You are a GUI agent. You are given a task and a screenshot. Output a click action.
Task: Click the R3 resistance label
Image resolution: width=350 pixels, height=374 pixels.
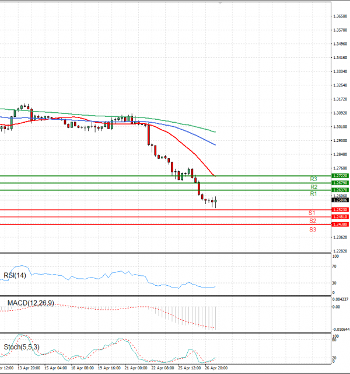click(313, 179)
